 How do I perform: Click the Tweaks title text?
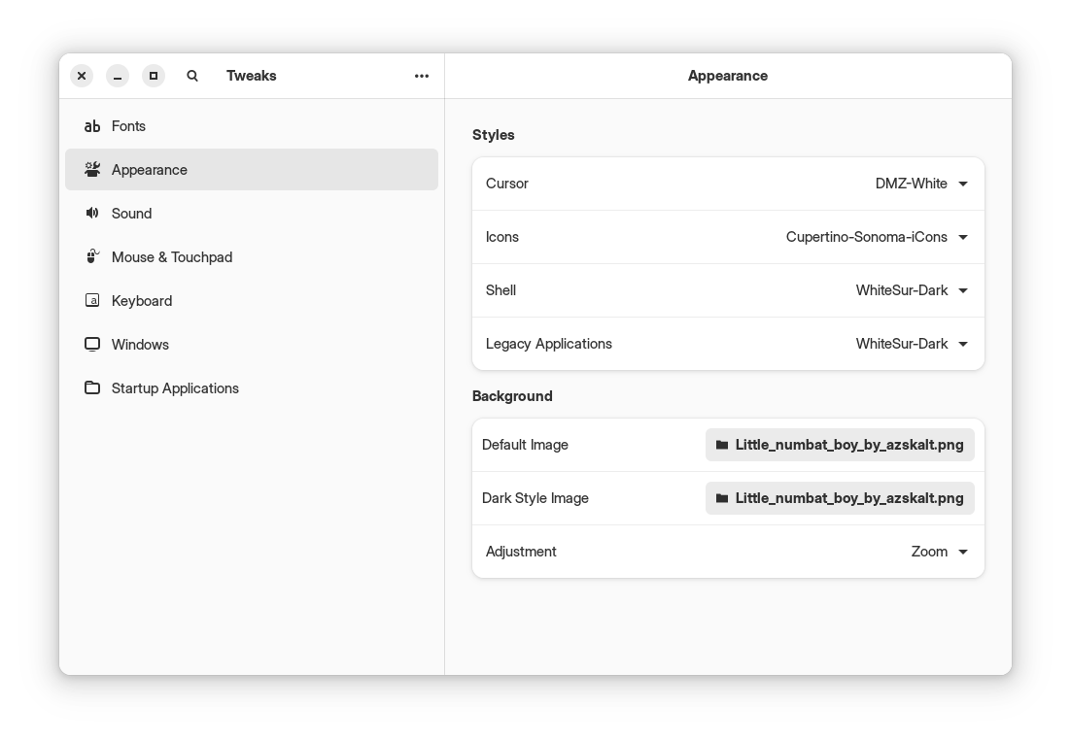click(252, 76)
